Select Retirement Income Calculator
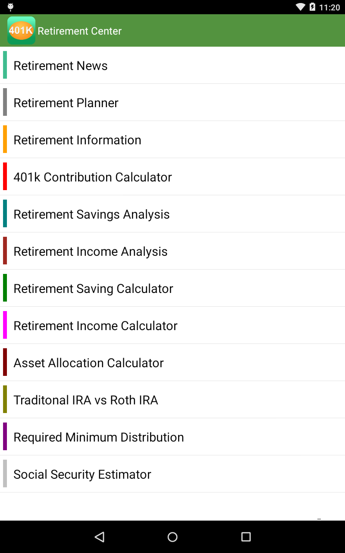 (x=95, y=326)
